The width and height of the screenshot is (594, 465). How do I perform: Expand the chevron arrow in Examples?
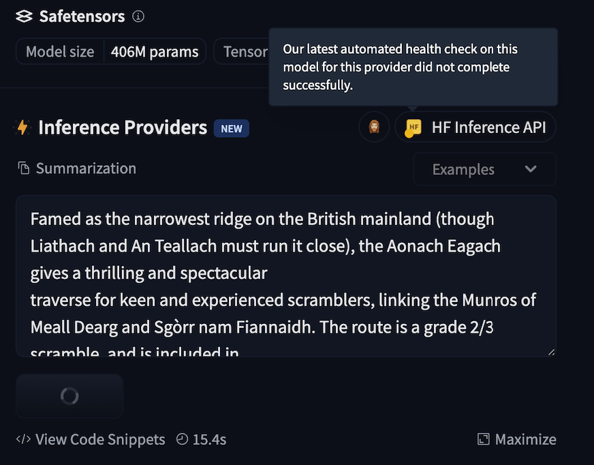tap(531, 169)
